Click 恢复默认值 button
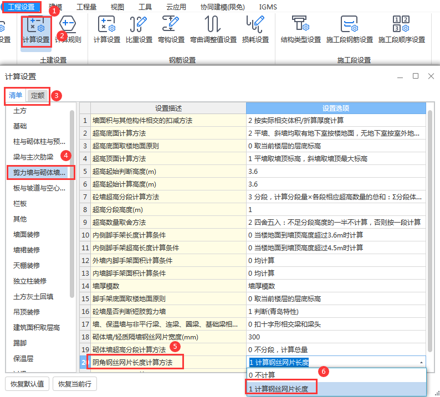440x397 pixels. click(x=27, y=384)
